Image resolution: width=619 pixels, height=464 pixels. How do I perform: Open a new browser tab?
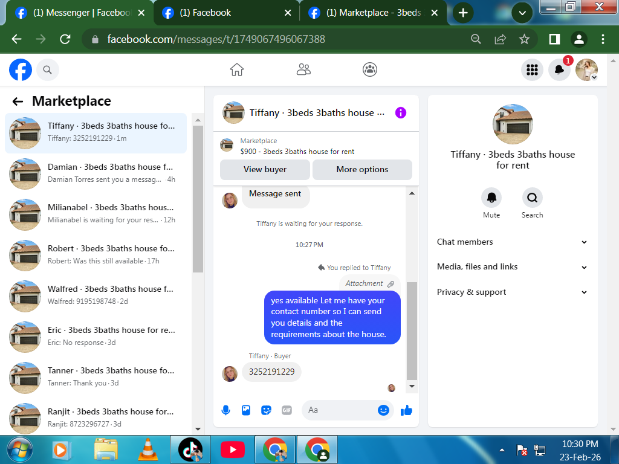(x=463, y=13)
